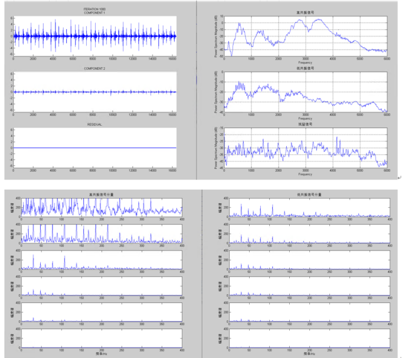Click the COMPONENT 1 signal plot

tap(95, 36)
